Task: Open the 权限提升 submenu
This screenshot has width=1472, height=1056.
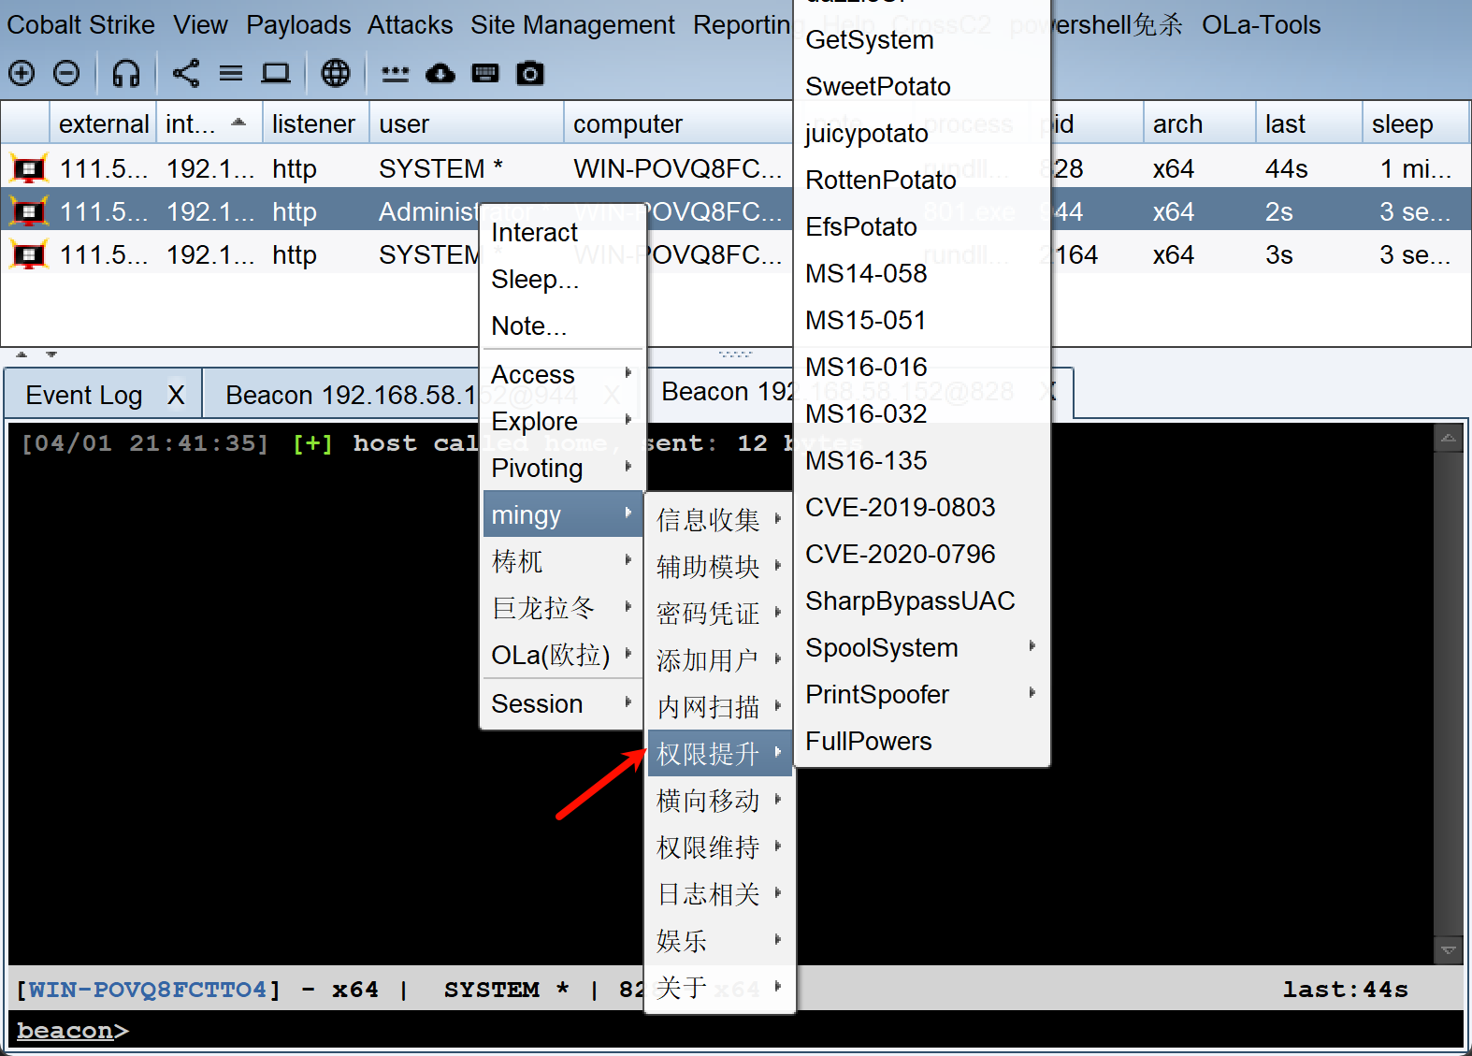Action: 719,753
